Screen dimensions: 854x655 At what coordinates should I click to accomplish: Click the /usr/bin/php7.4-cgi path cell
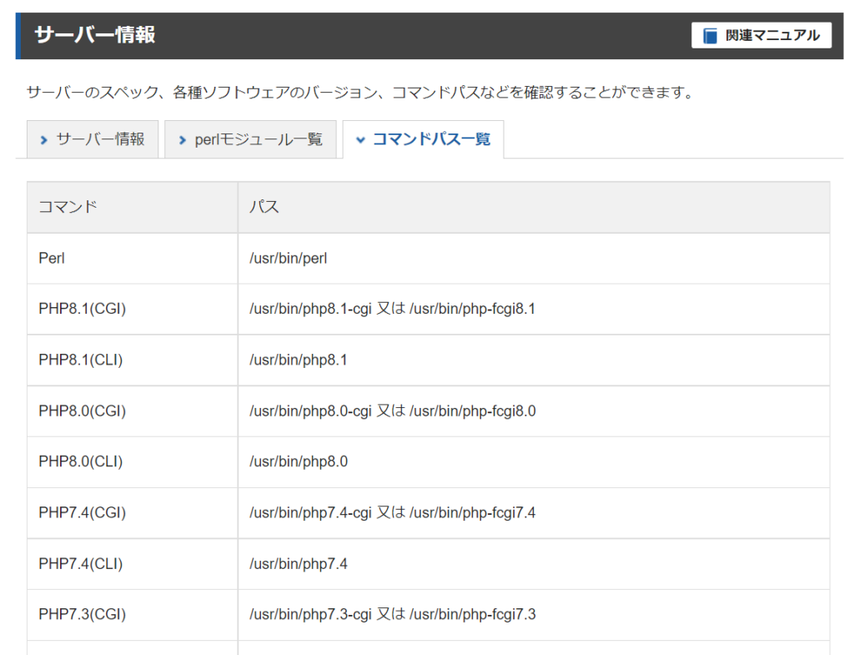[534, 513]
